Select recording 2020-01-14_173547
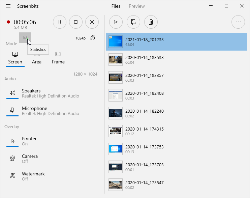The width and height of the screenshot is (250, 198). [176, 185]
